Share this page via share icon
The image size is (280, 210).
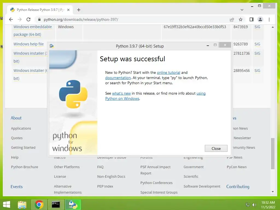[x=232, y=19]
